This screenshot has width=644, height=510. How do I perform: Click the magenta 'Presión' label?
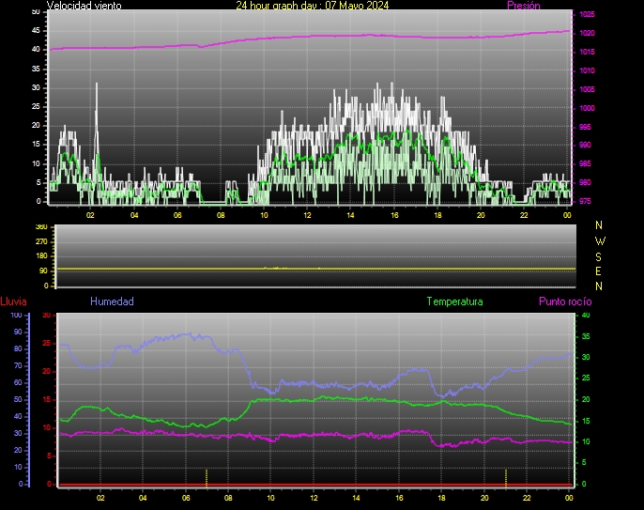click(524, 6)
